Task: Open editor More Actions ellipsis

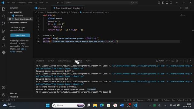Action: [x=191, y=8]
